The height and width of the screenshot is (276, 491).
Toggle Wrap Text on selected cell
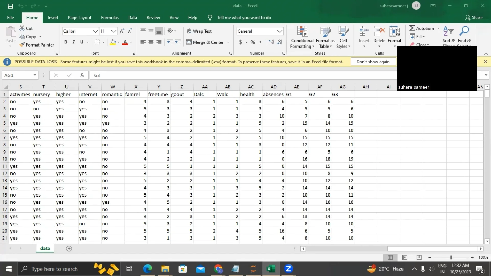tap(199, 31)
